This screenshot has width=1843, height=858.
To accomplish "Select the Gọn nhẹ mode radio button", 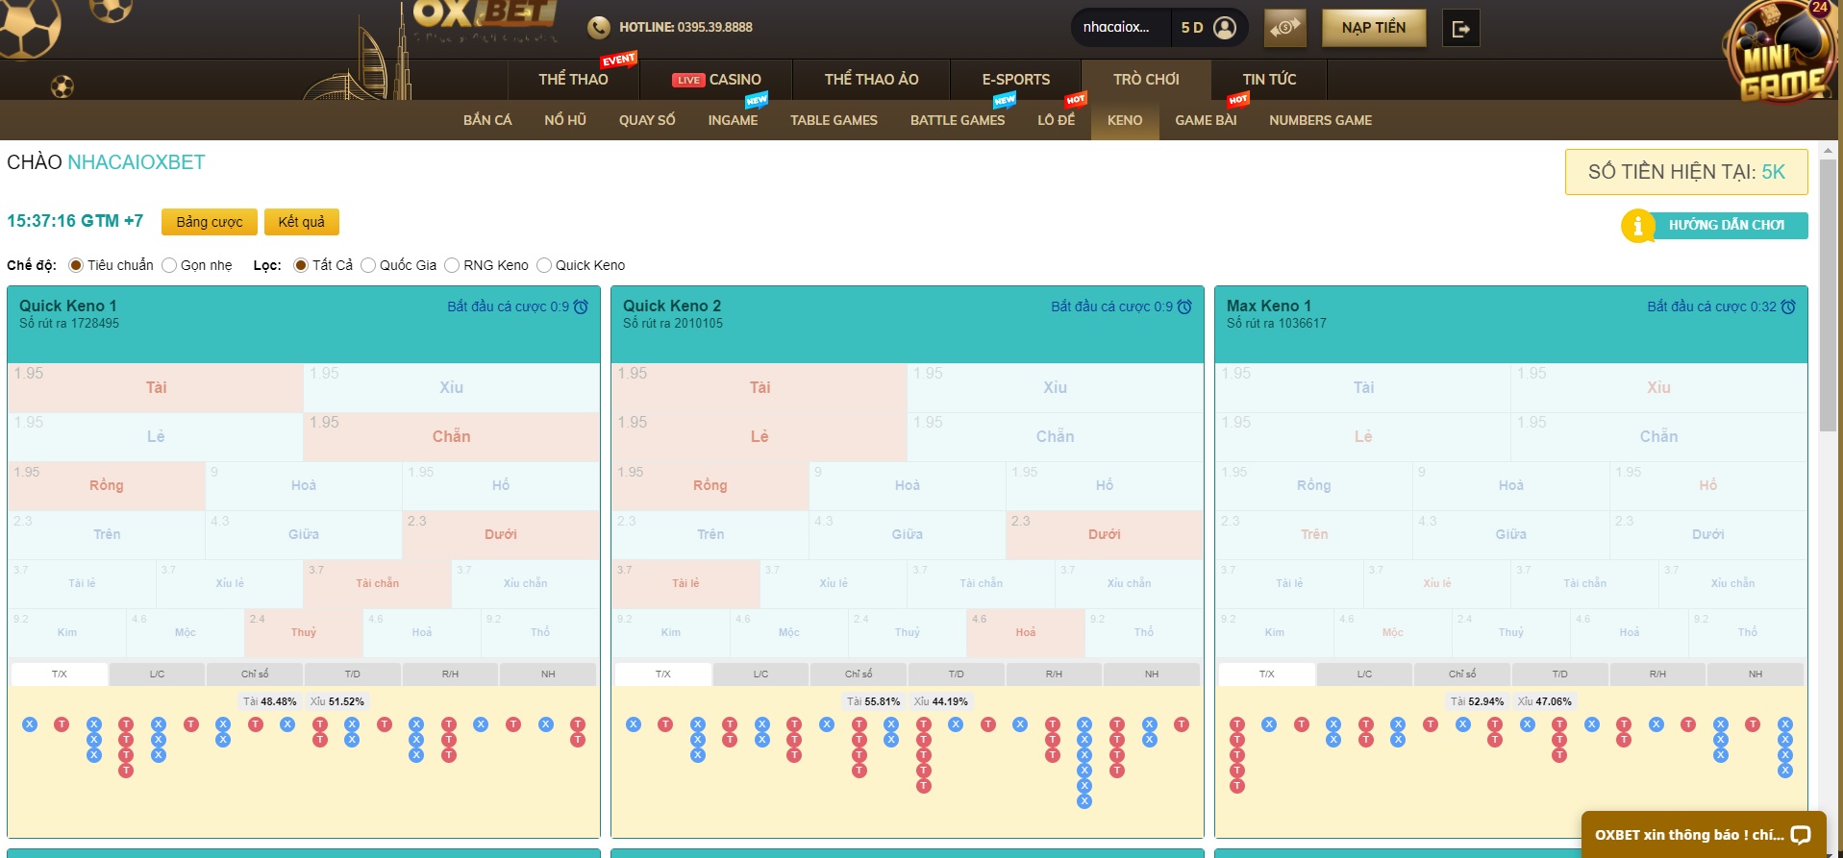I will click(x=169, y=265).
